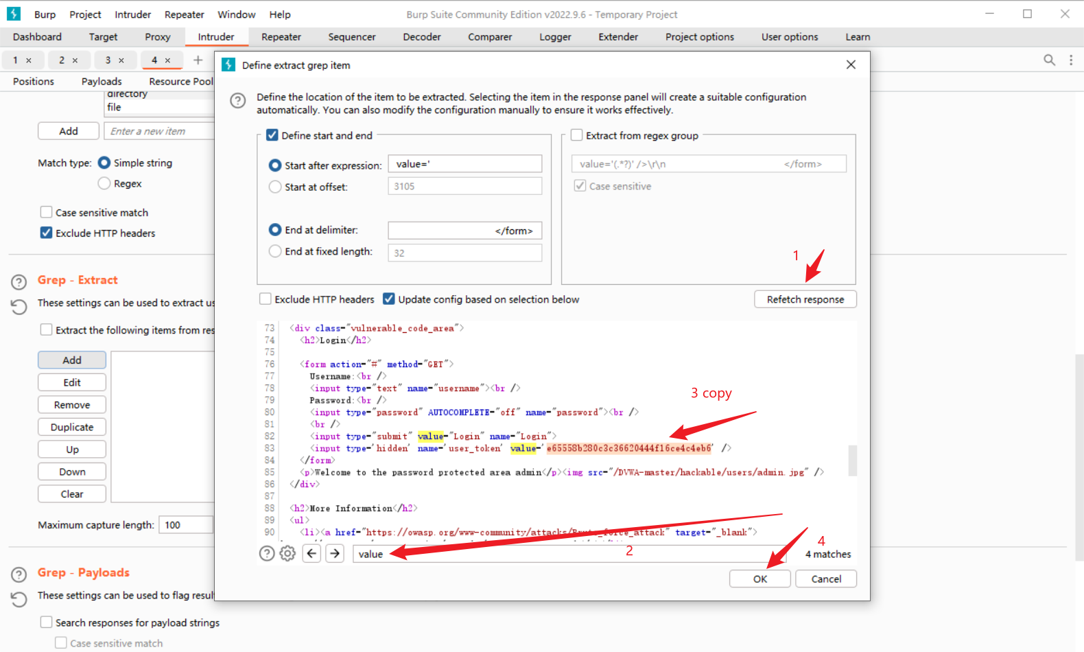Image resolution: width=1084 pixels, height=652 pixels.
Task: Open help icon beside response search bar
Action: tap(267, 553)
